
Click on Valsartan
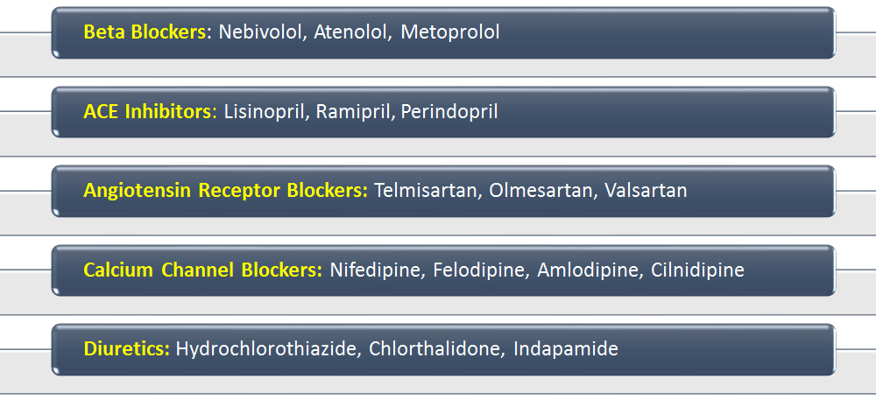[646, 191]
